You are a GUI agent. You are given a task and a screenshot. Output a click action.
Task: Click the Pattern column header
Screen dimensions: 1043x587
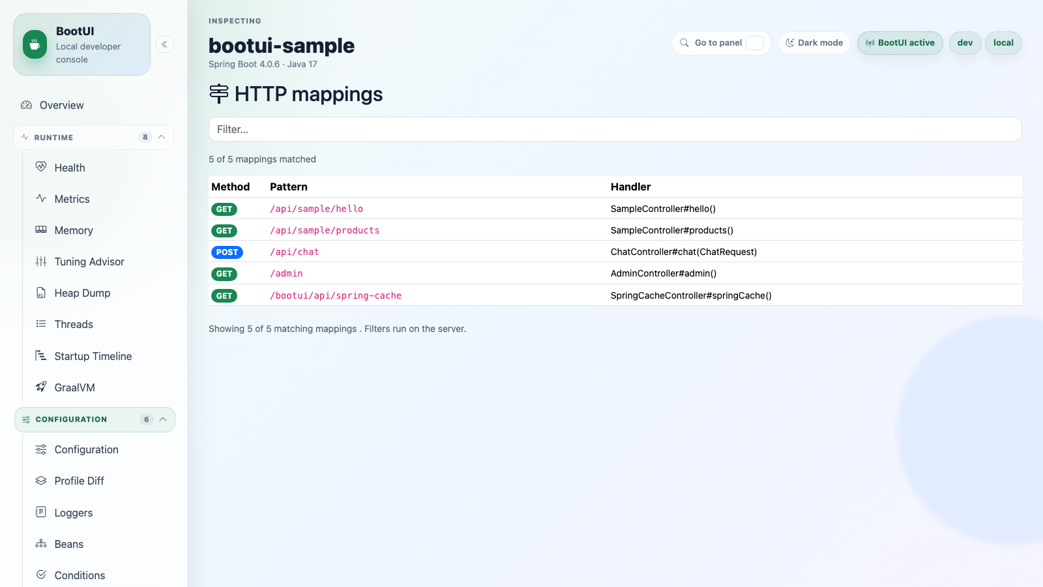[x=289, y=187]
